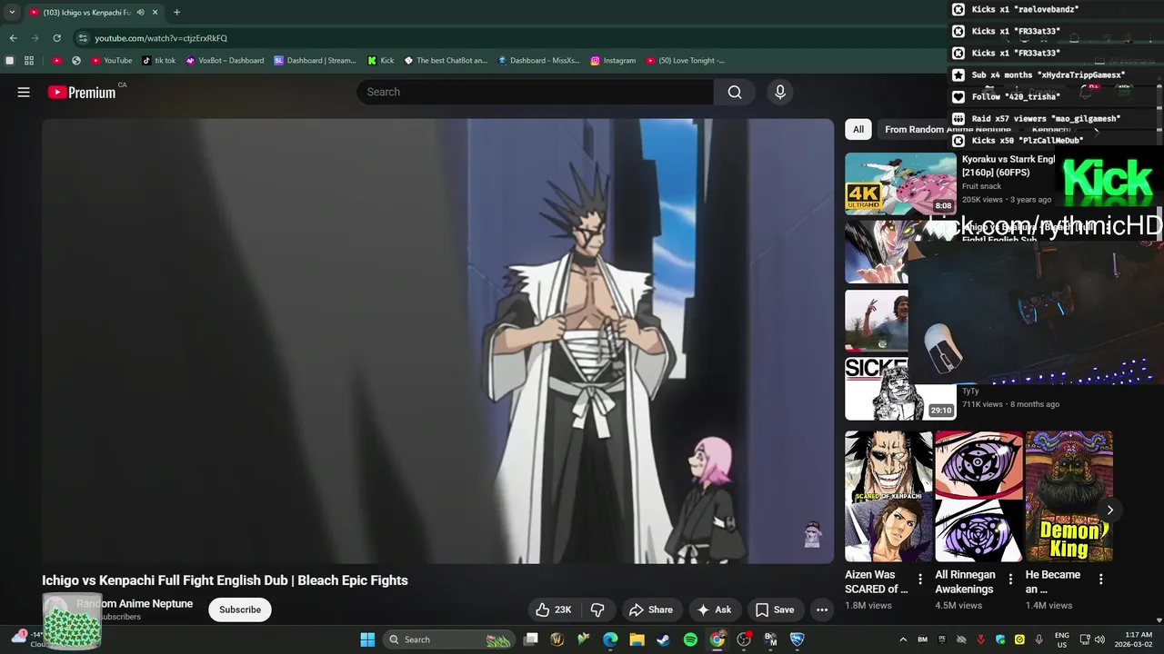The width and height of the screenshot is (1164, 654).
Task: Open the tab search dropdown arrow
Action: (12, 13)
